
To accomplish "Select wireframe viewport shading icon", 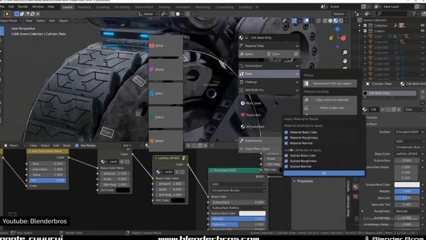I will [325, 21].
